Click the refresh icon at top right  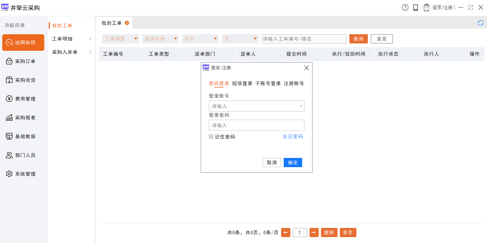(x=480, y=23)
